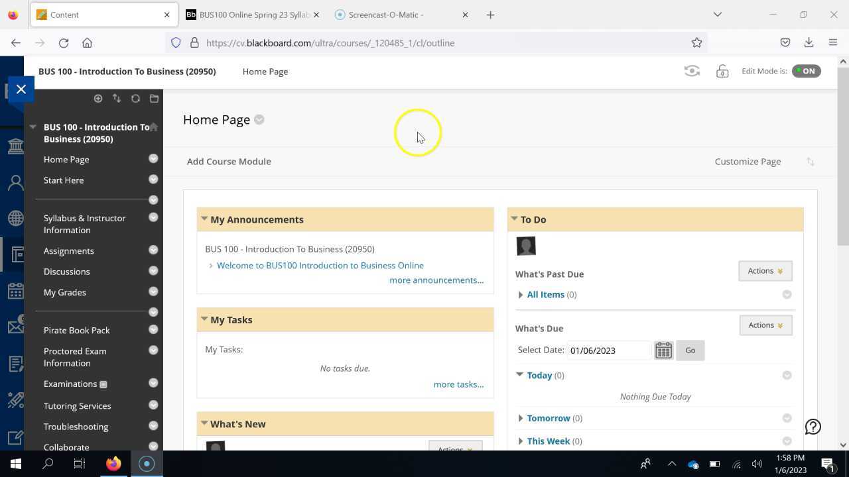
Task: Expand the Tomorrow due items
Action: pos(521,419)
